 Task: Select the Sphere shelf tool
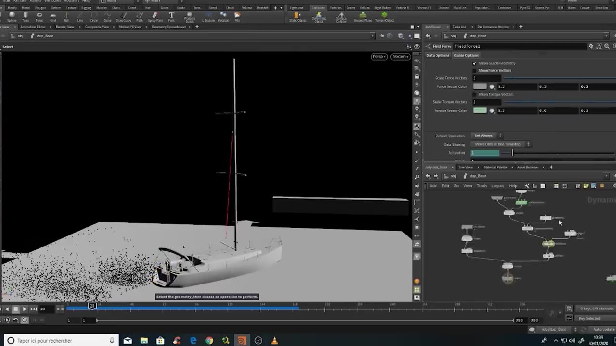coord(12,17)
